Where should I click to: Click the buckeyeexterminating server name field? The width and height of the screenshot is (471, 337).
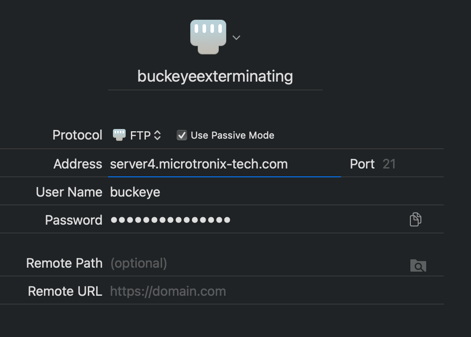pos(215,76)
